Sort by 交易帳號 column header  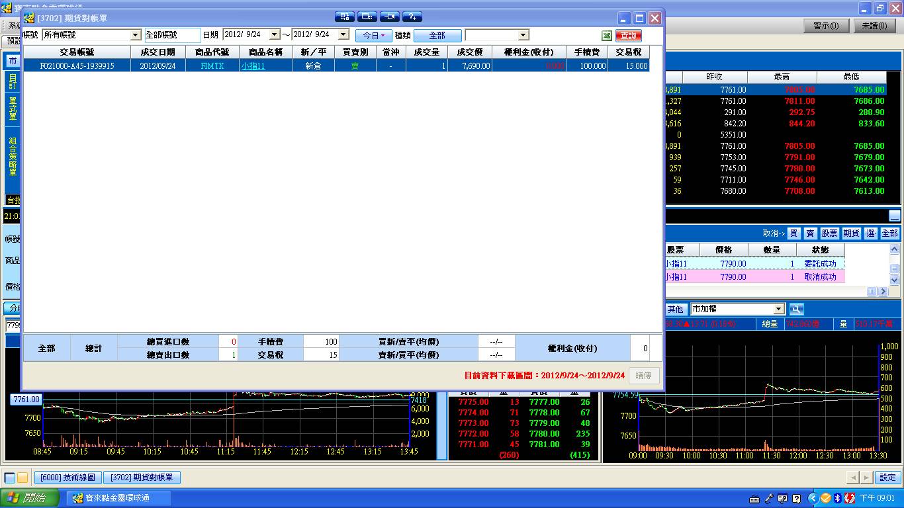click(77, 52)
